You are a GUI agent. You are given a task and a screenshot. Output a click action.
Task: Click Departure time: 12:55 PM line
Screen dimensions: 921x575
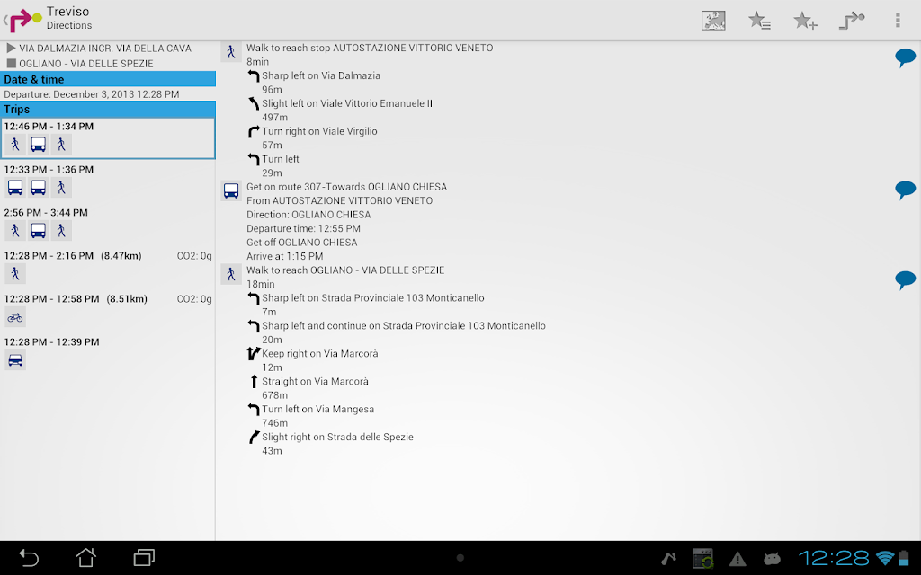(x=304, y=228)
